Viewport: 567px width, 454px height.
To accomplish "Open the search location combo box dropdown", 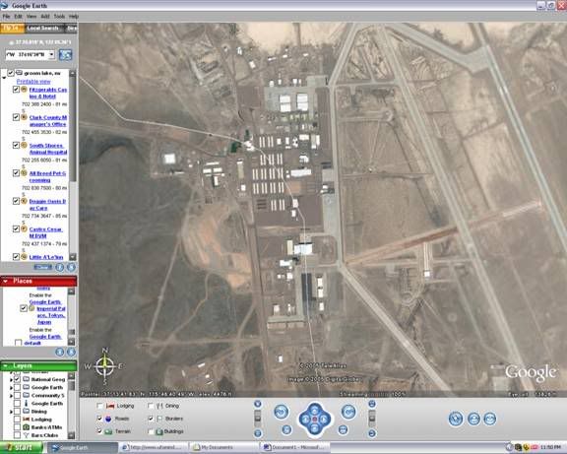I will (x=51, y=54).
